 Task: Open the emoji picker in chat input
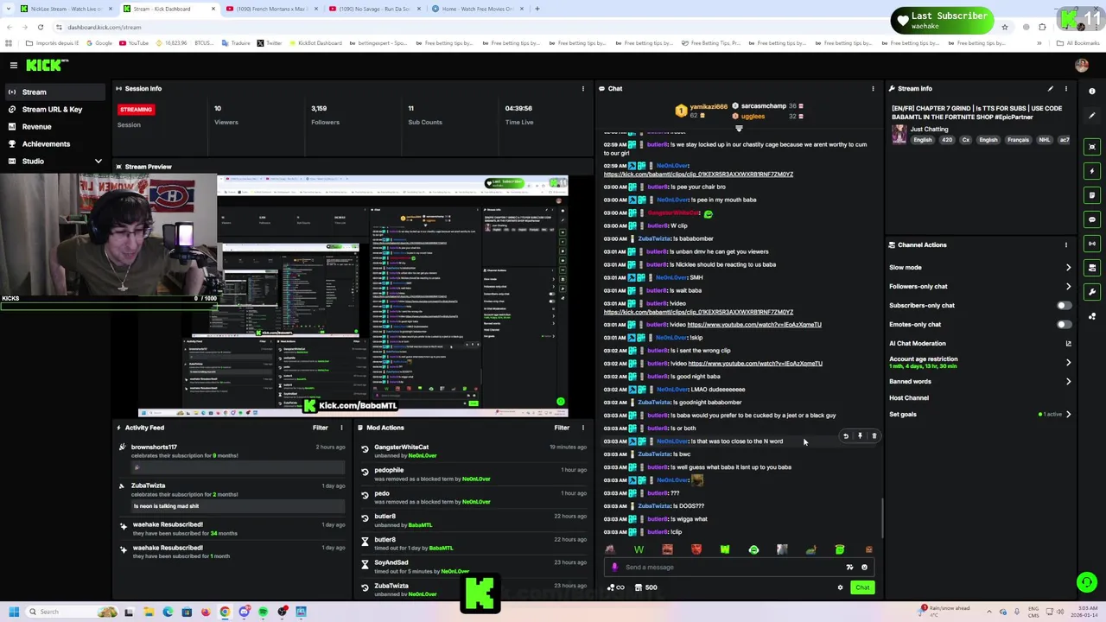coord(864,568)
